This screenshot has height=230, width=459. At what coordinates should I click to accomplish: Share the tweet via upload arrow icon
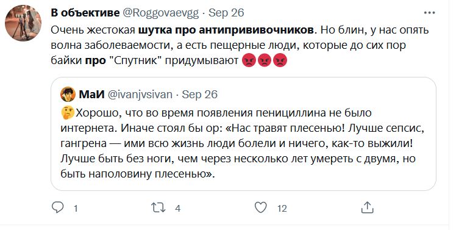pos(368,207)
